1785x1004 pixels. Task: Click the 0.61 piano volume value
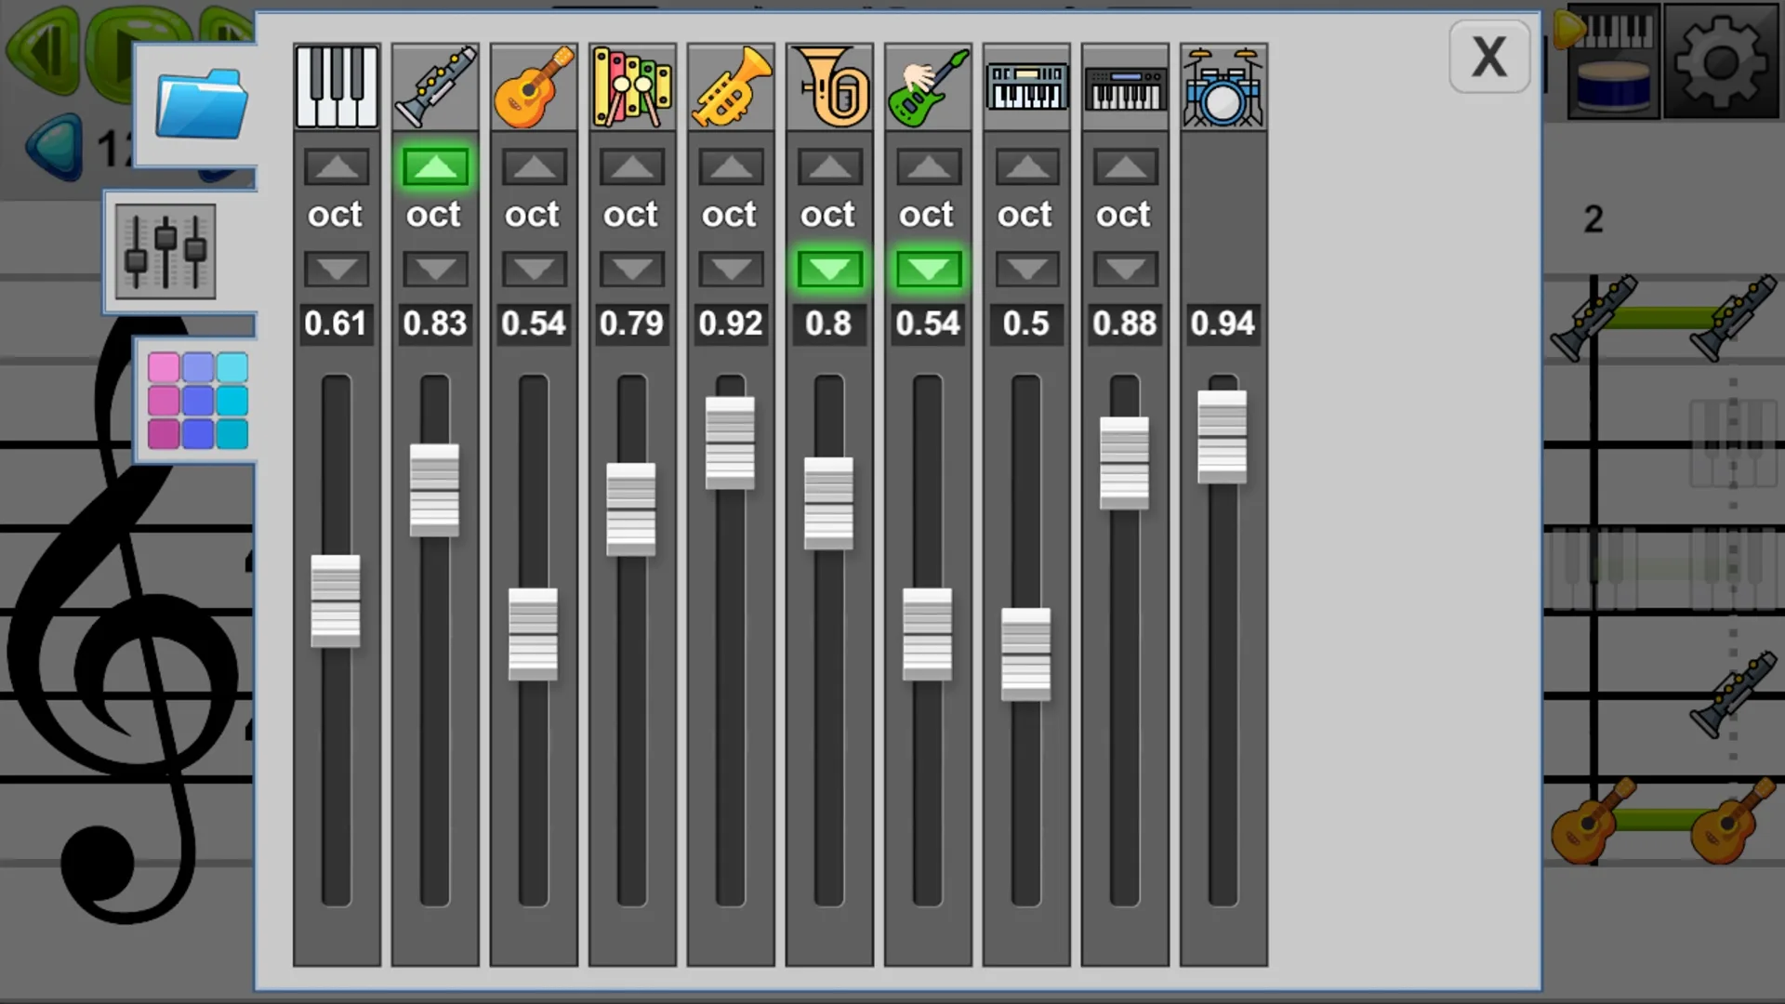coord(336,323)
